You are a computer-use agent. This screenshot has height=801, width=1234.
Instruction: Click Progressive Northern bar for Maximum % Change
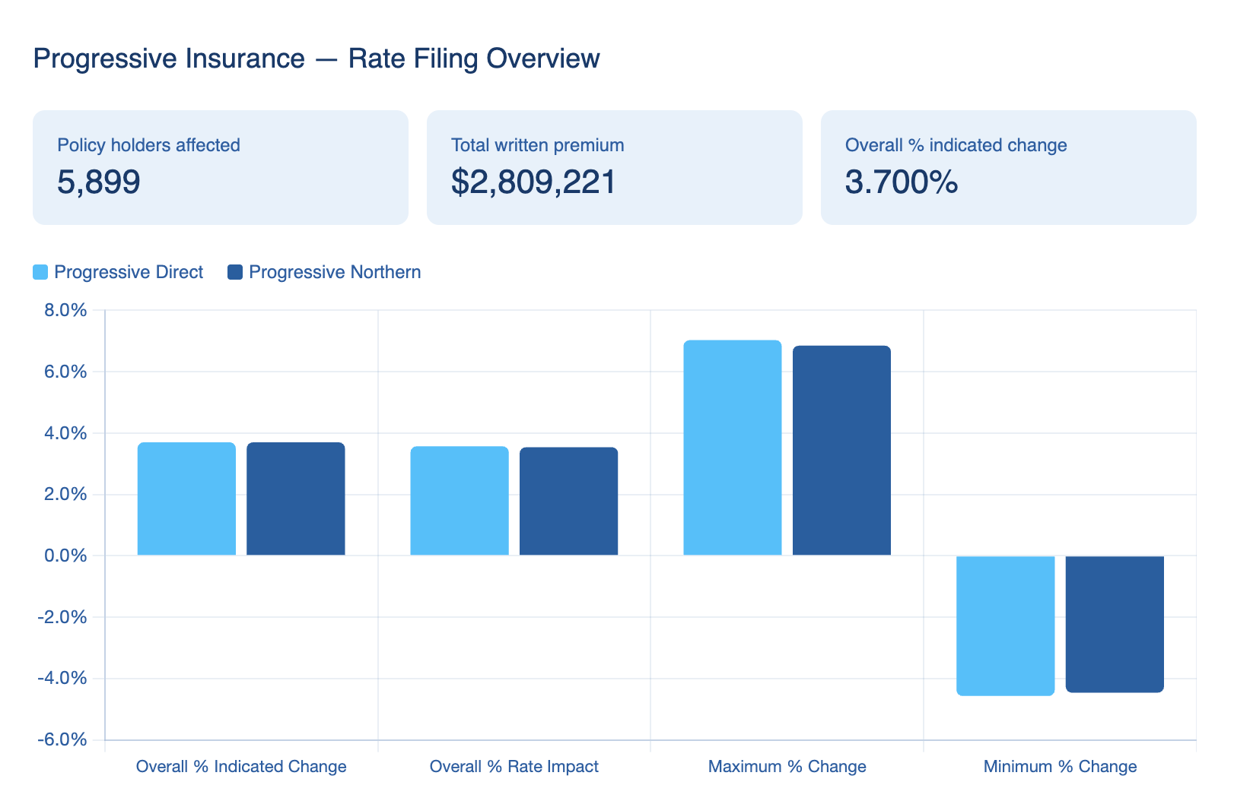coord(841,451)
